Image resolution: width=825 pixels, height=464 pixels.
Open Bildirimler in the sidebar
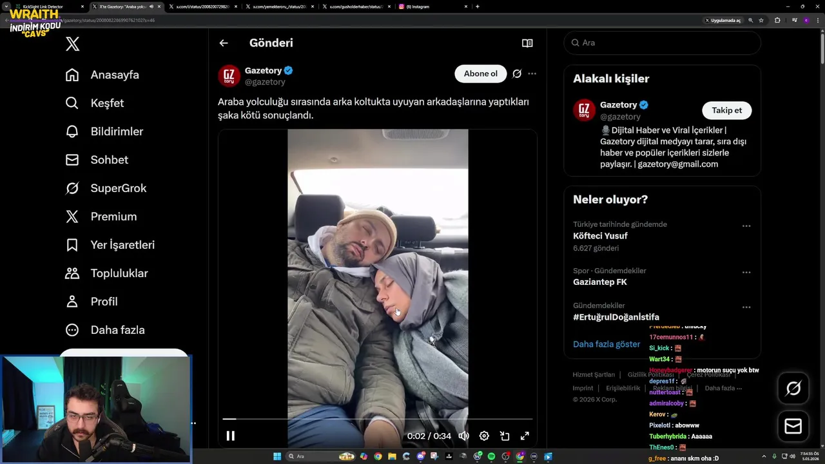point(104,131)
